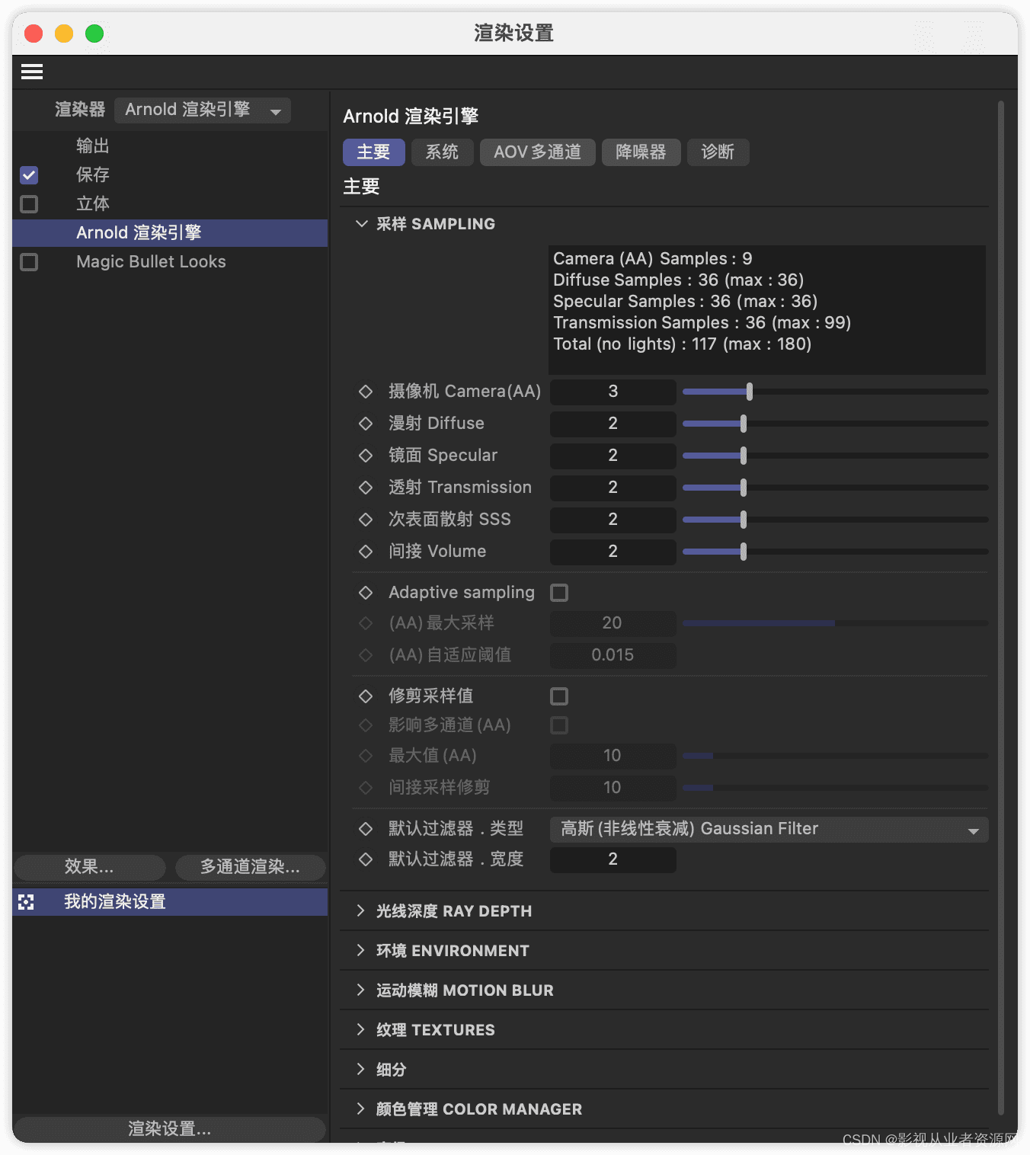Expand the 运动模糊 MOTION BLUR section
Viewport: 1030px width, 1155px height.
362,990
